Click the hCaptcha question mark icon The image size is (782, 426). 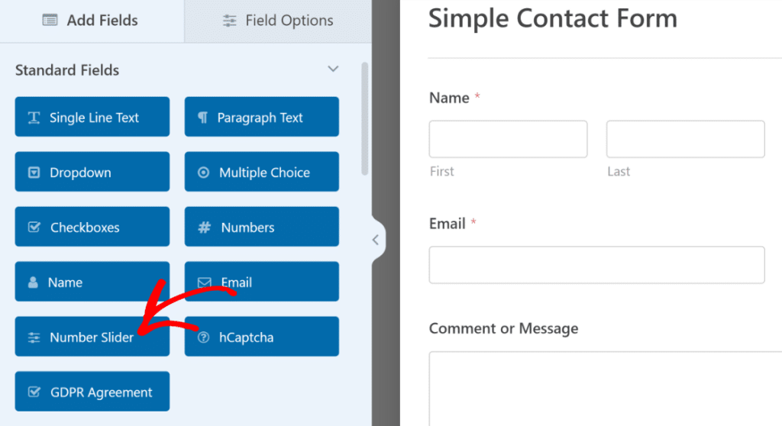click(203, 337)
